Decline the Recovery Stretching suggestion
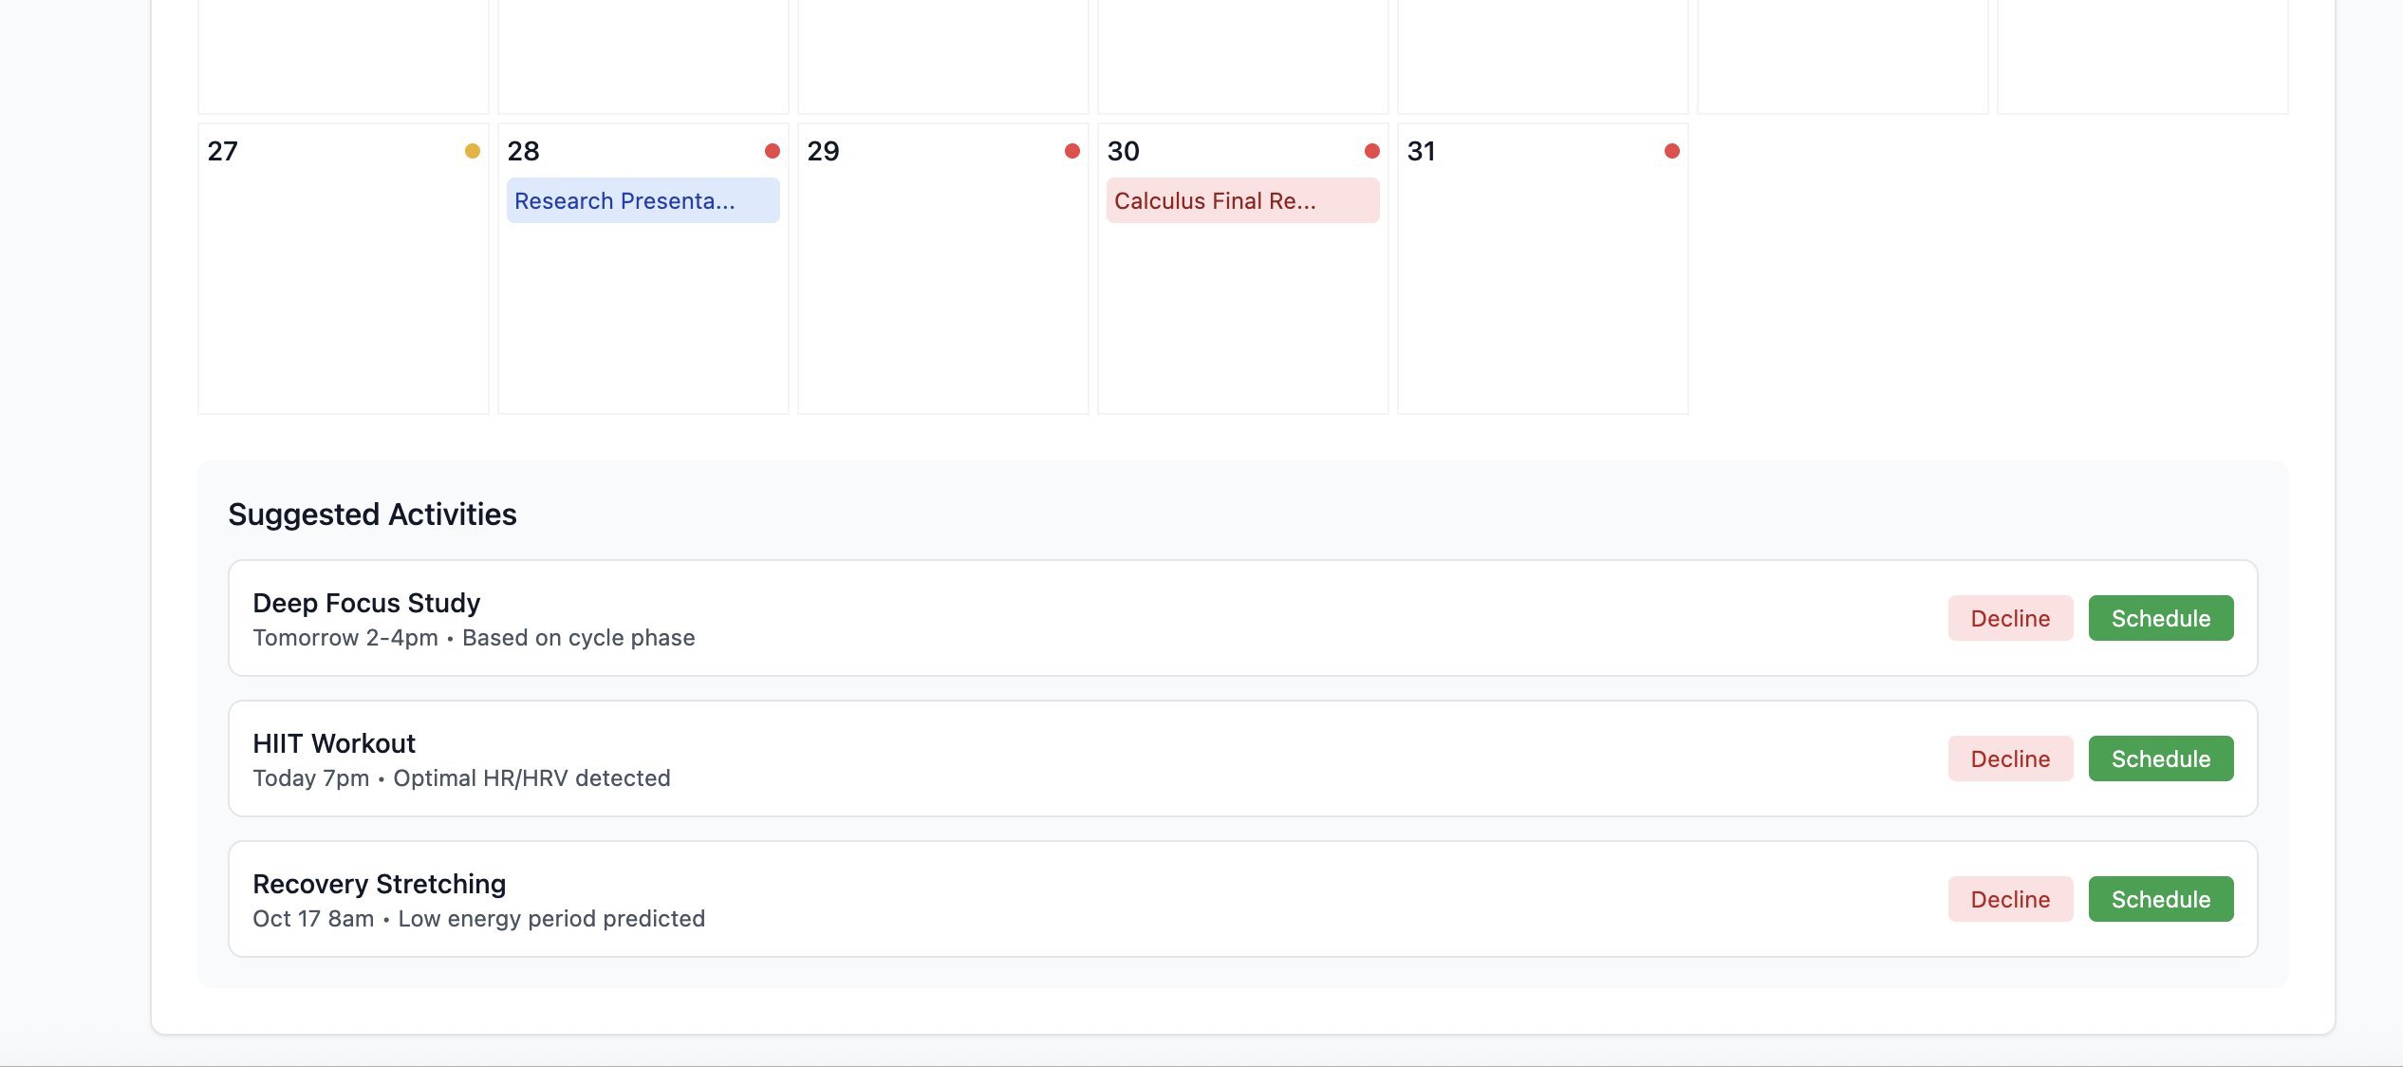Image resolution: width=2403 pixels, height=1067 pixels. [2009, 900]
